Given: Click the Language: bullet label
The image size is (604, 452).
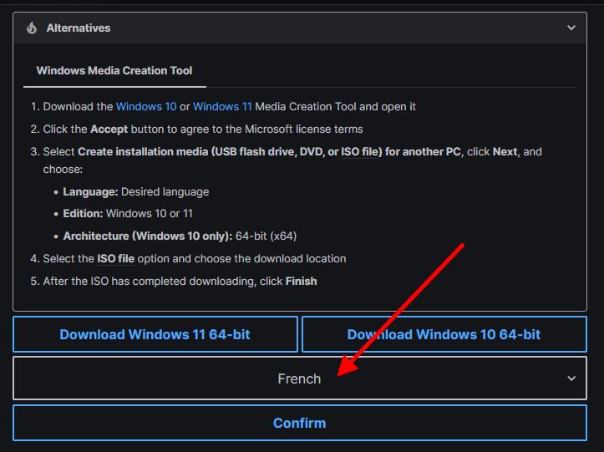Looking at the screenshot, I should pos(90,191).
